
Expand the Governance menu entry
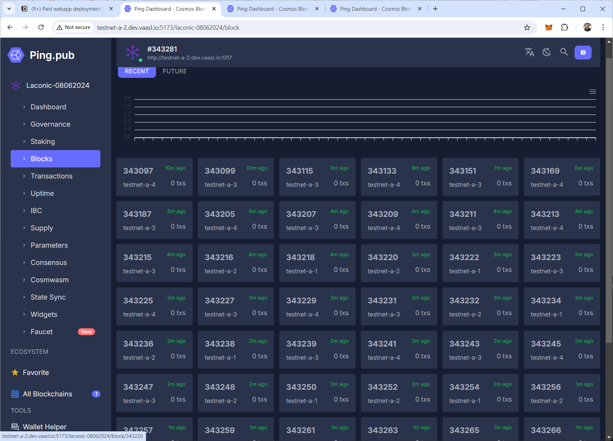[x=51, y=124]
